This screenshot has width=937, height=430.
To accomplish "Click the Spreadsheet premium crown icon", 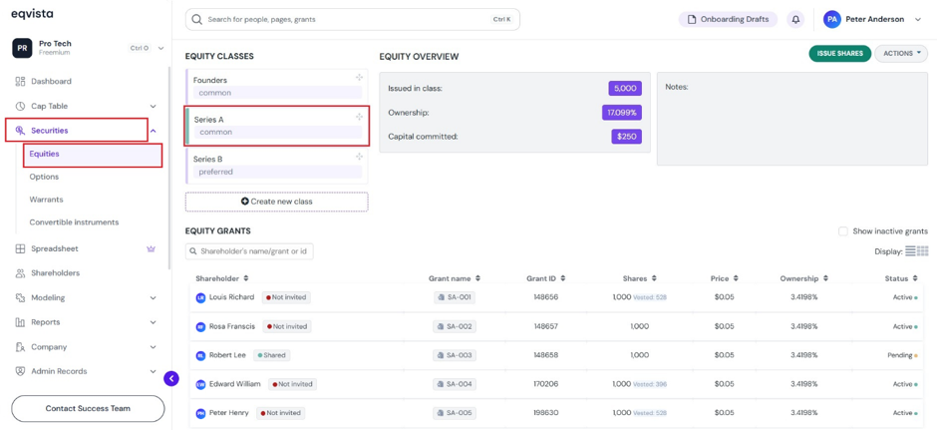I will [x=151, y=248].
